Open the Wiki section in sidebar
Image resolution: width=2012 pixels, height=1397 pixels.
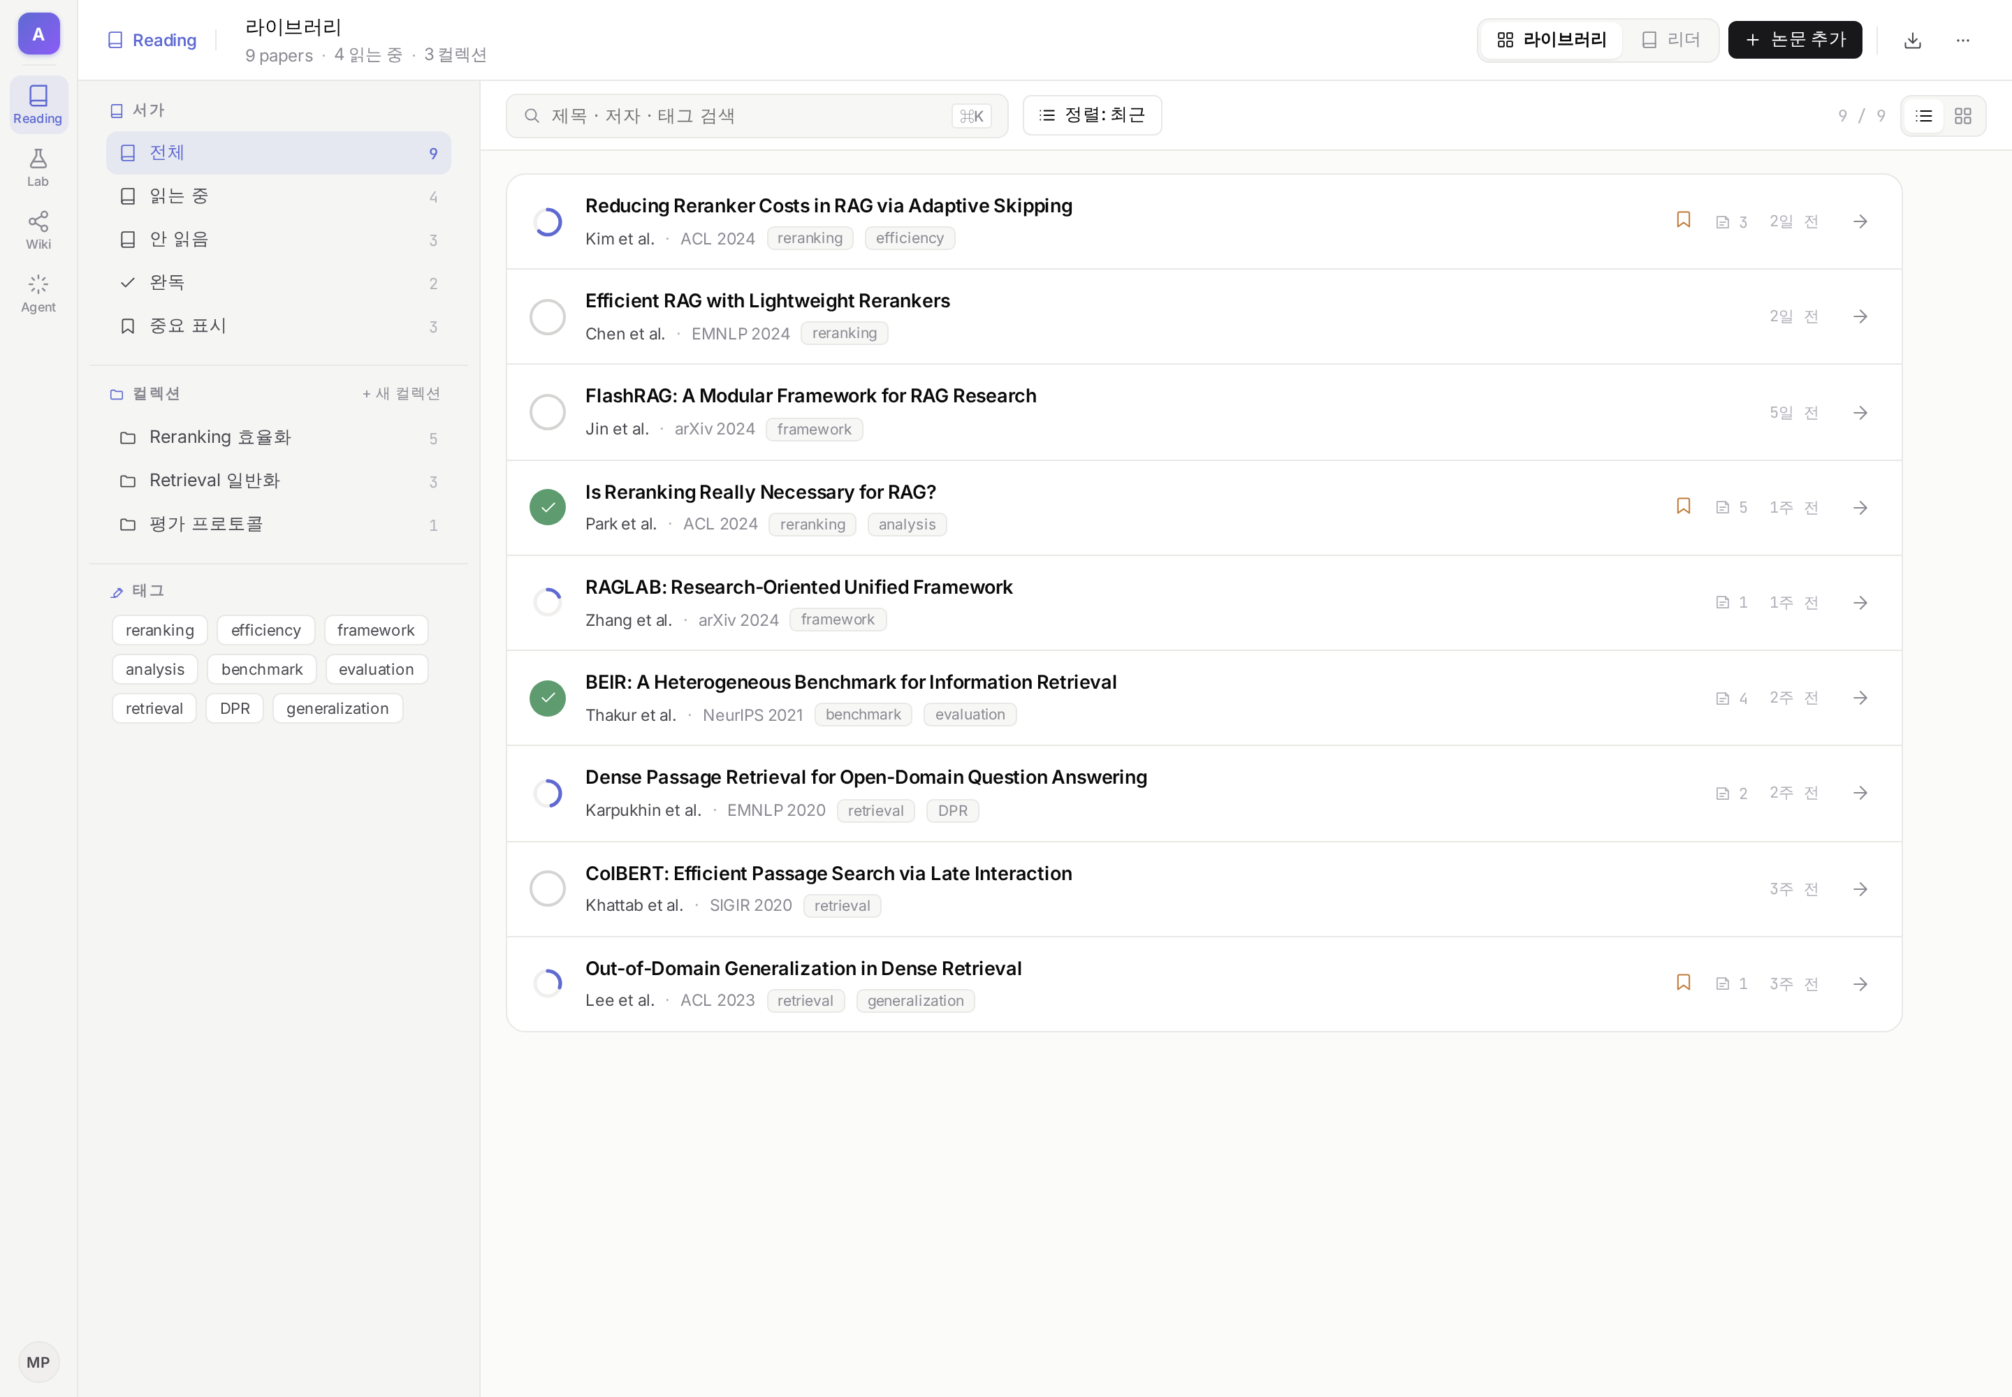coord(38,231)
